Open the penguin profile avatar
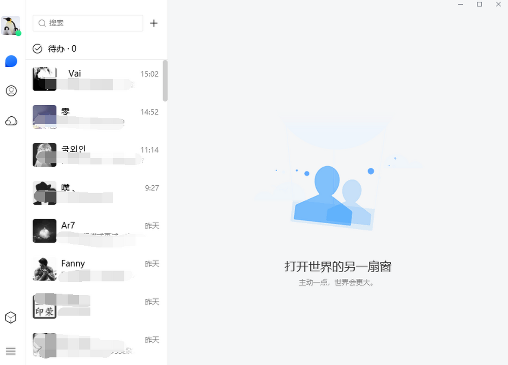 pyautogui.click(x=11, y=25)
